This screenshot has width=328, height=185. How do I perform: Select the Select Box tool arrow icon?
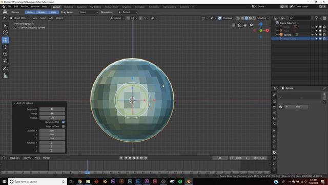5,26
